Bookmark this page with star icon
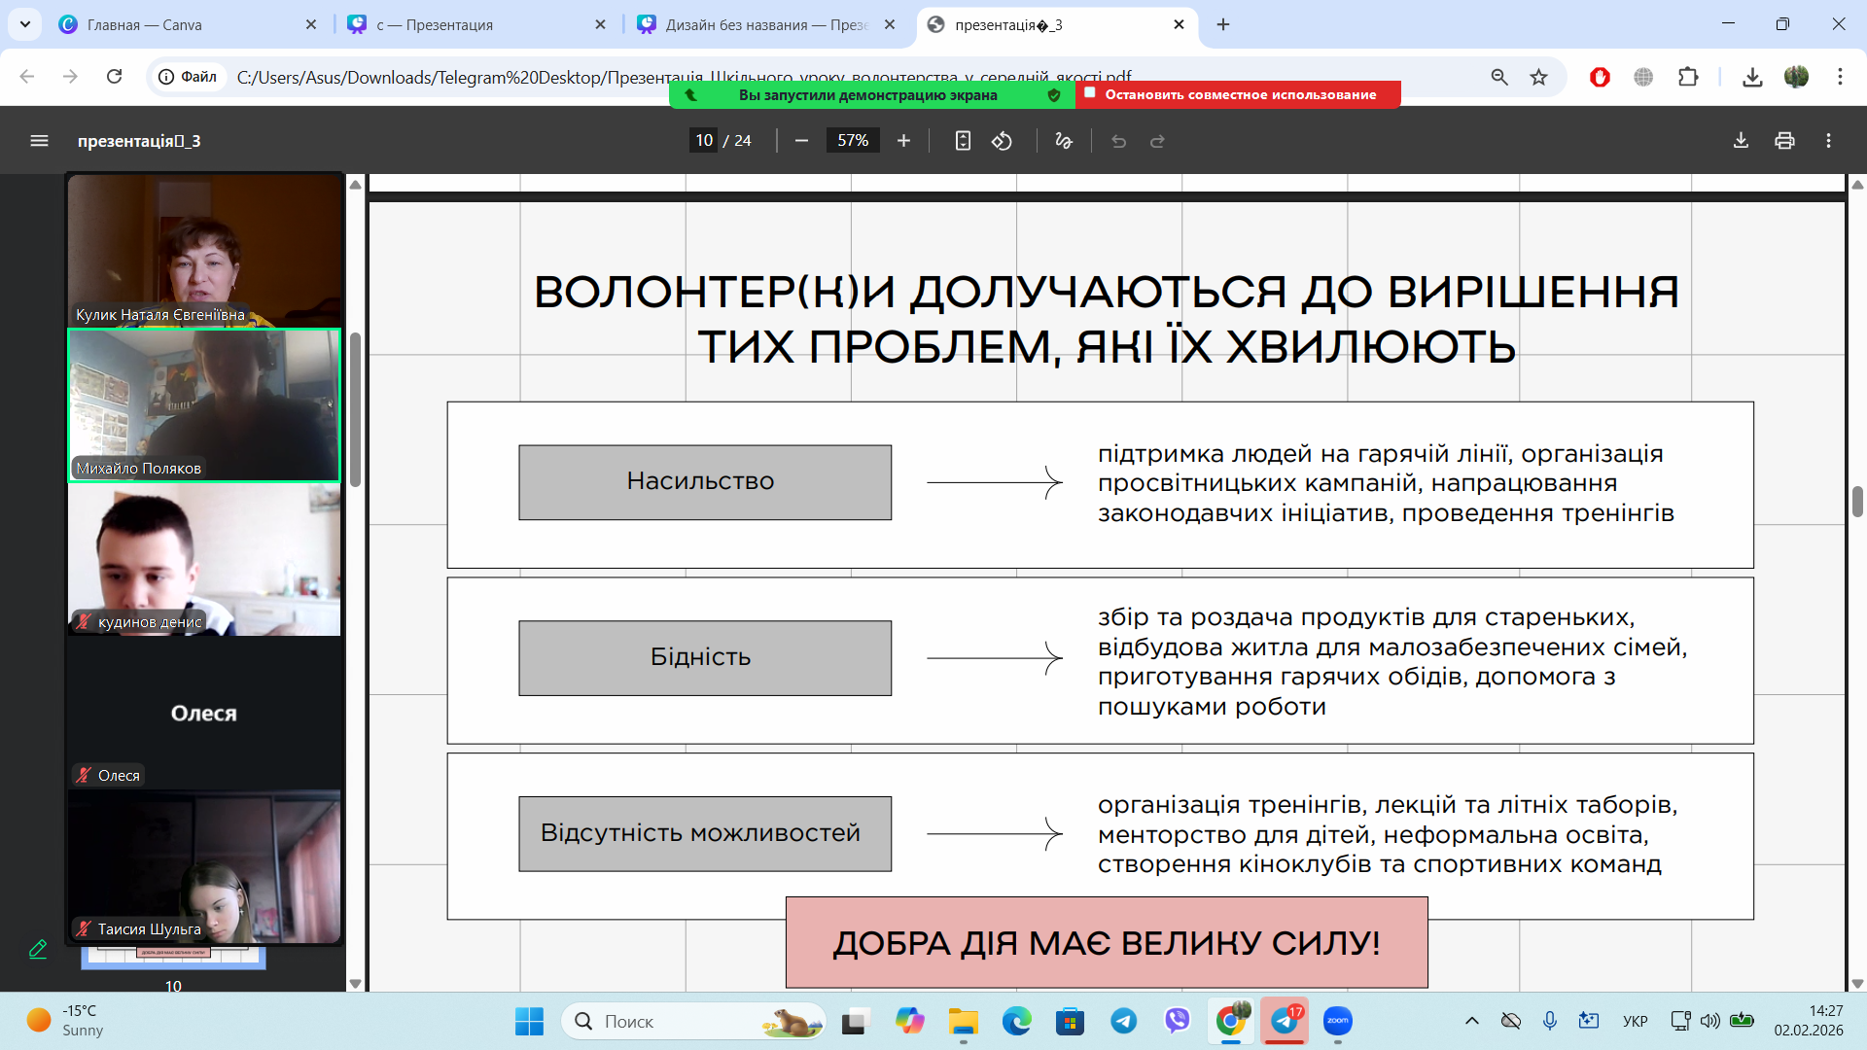 (1538, 77)
